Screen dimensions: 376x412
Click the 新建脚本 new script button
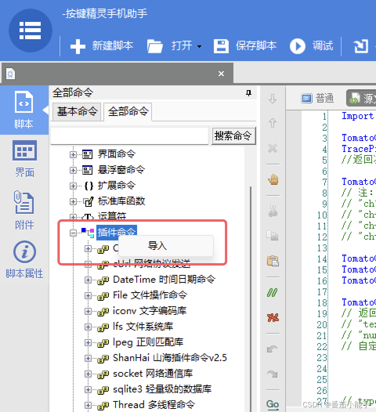point(102,46)
